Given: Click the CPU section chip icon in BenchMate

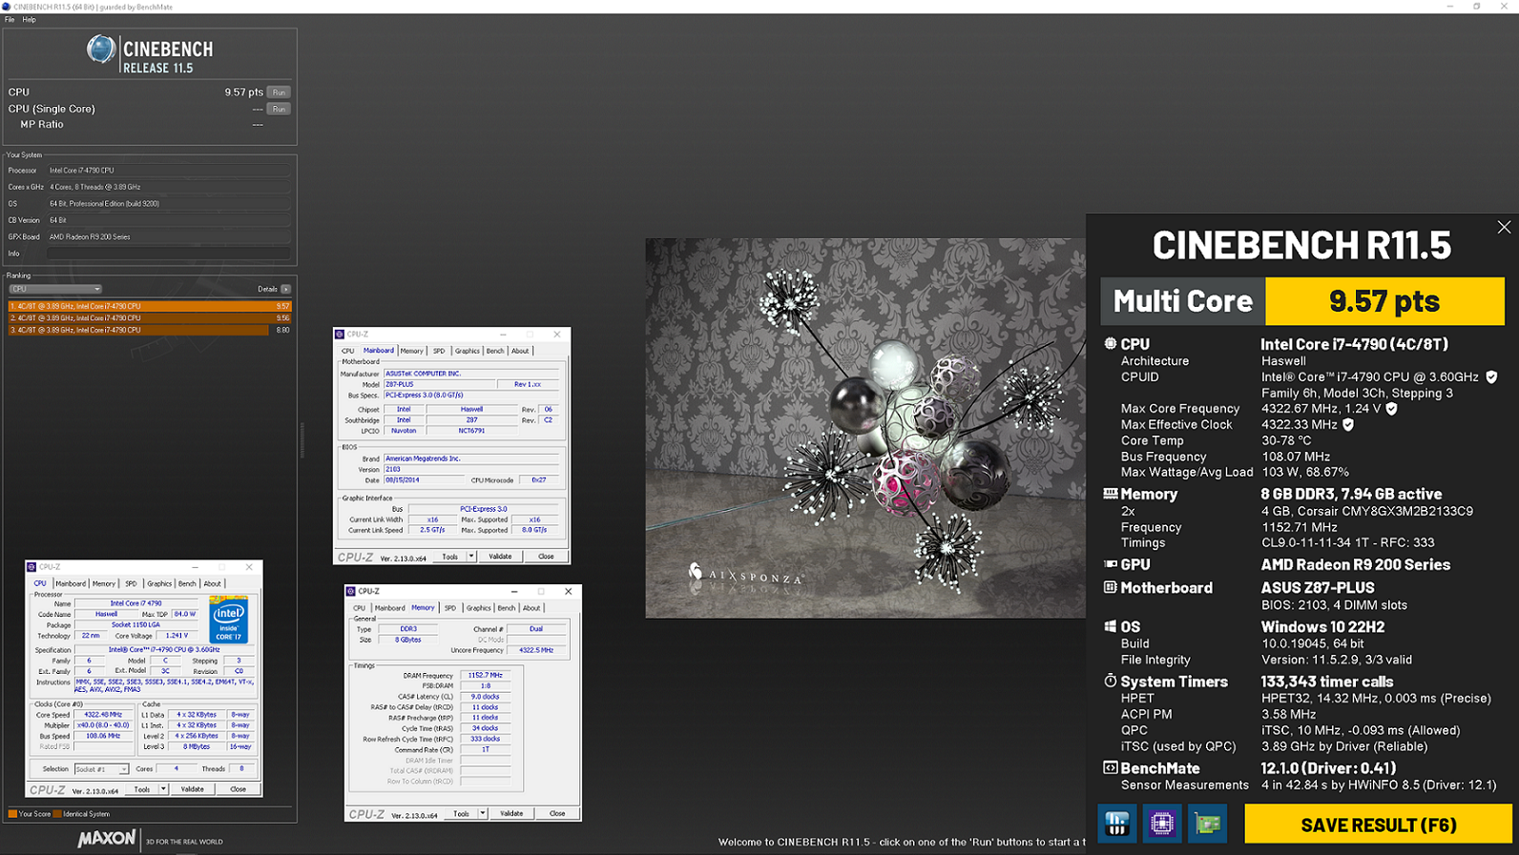Looking at the screenshot, I should coord(1110,344).
